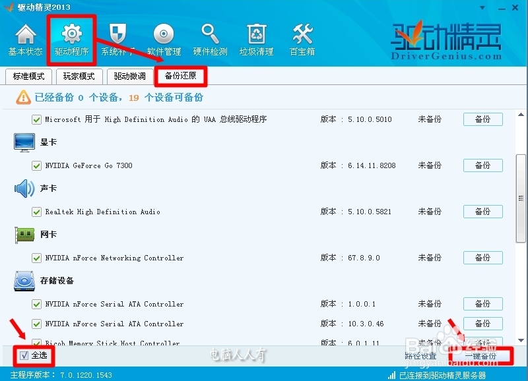Click version 67.8.9.0 text

(x=364, y=258)
